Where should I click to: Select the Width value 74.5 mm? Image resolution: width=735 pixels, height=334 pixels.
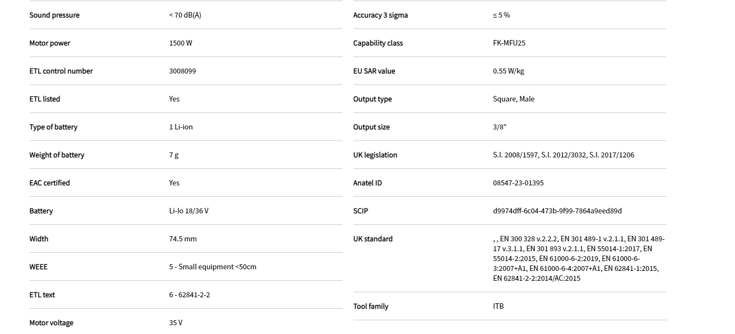pos(183,239)
